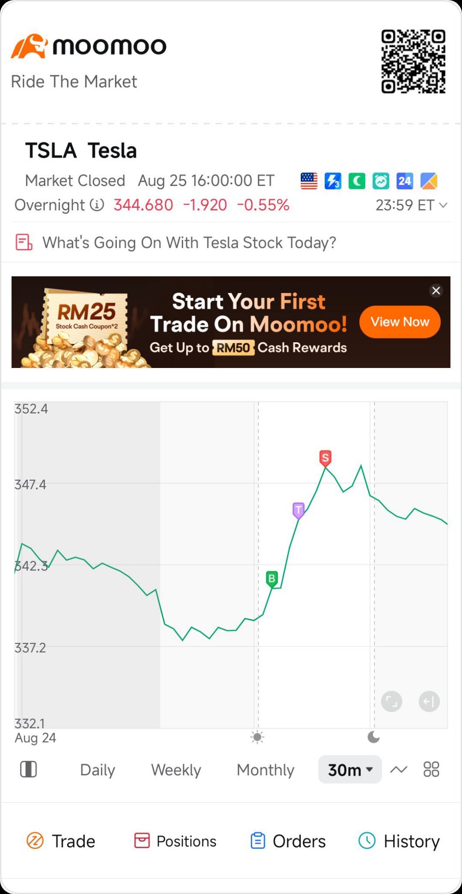Click the red S sell marker on chart

tap(325, 458)
